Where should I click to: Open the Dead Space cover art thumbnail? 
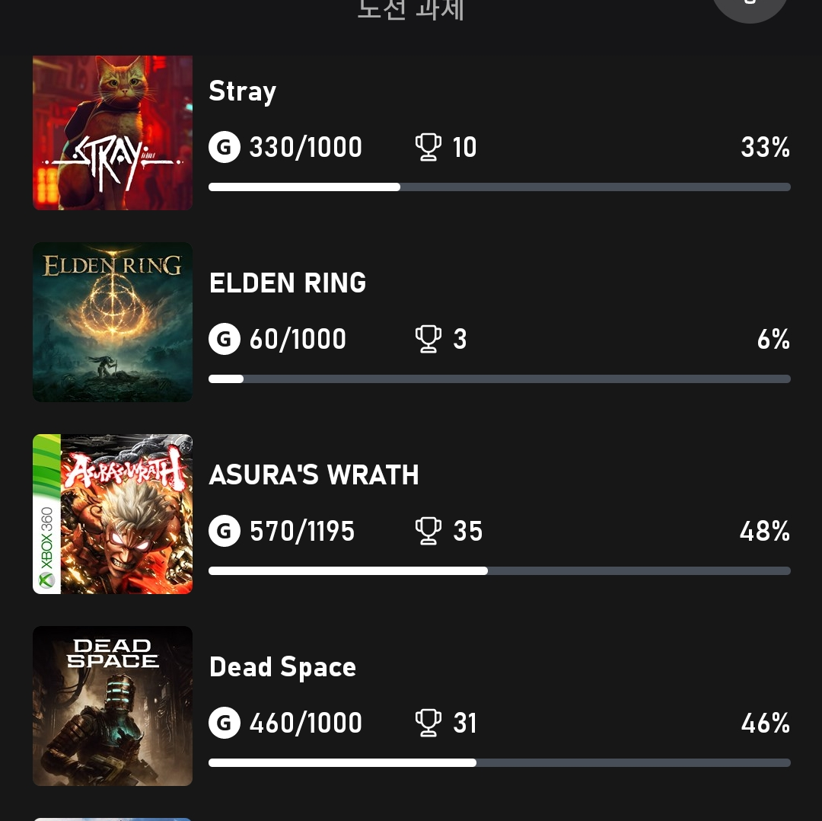pyautogui.click(x=113, y=706)
